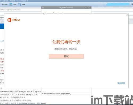Click the heading 让我们再试一次
133x105 pixels.
66,42
